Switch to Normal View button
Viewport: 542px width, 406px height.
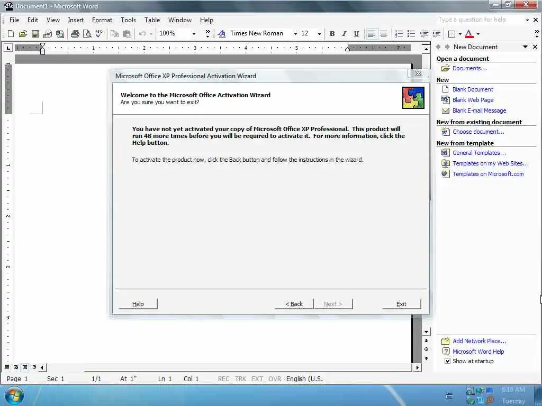tap(7, 367)
